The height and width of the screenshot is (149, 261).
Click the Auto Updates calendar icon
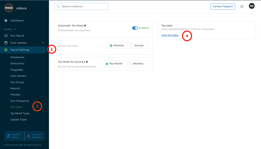[x=6, y=43]
